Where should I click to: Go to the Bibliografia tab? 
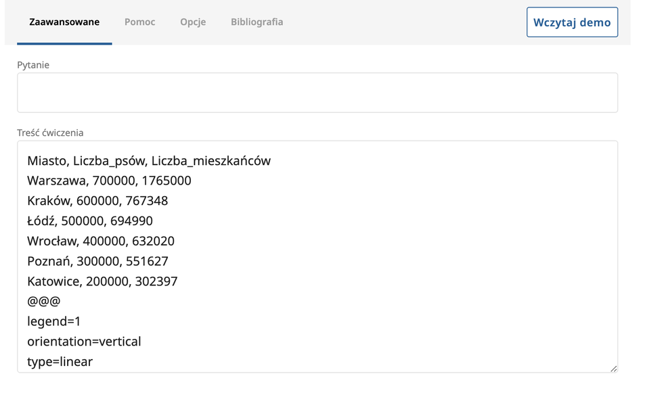257,22
